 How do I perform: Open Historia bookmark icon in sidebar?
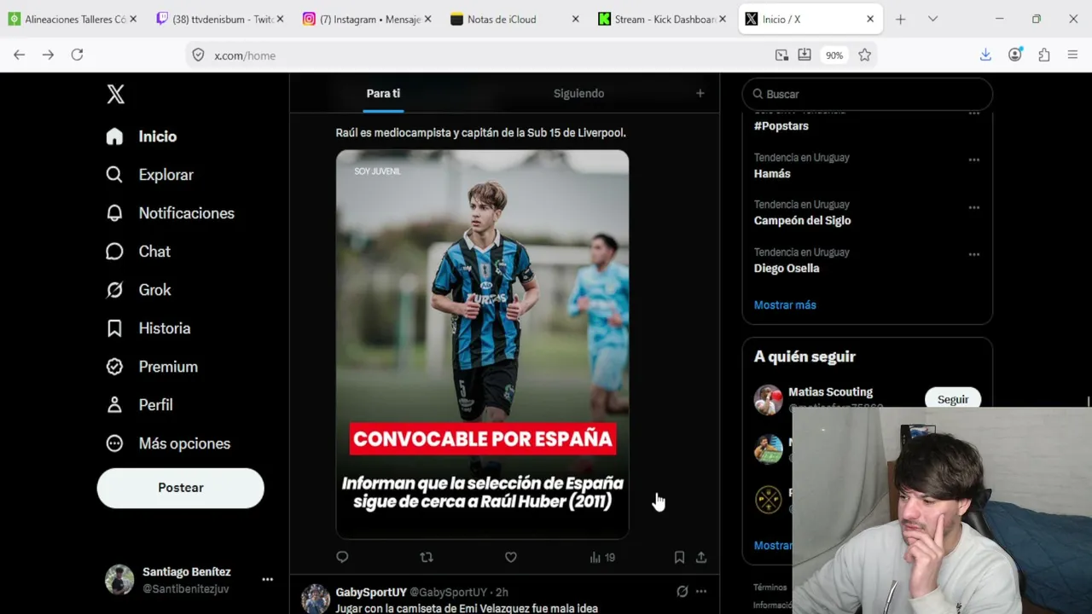pyautogui.click(x=114, y=328)
